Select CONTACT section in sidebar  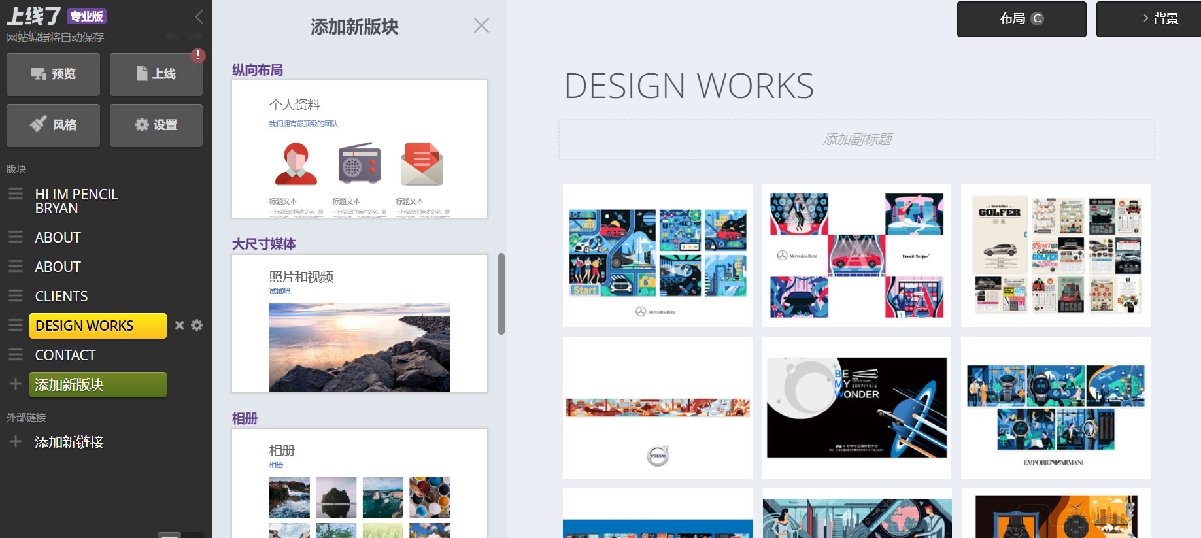point(65,355)
